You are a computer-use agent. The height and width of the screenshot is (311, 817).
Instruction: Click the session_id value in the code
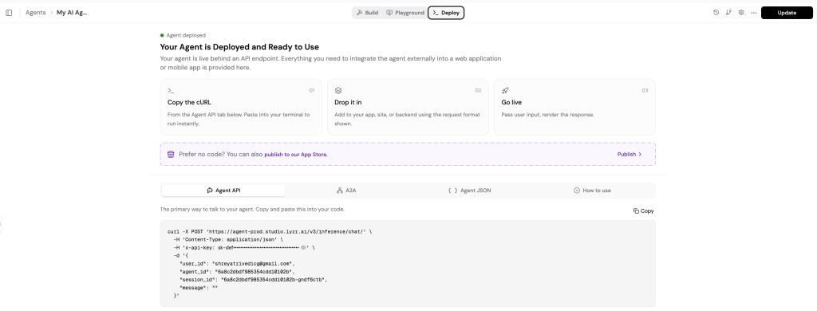click(x=273, y=280)
